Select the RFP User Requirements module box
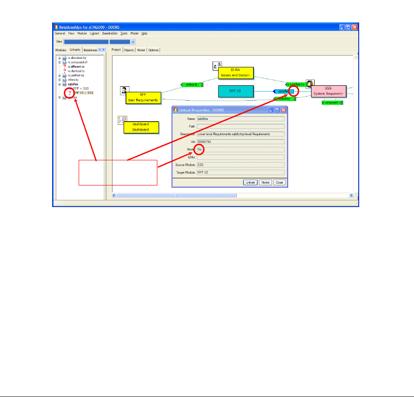This screenshot has height=397, width=414. pyautogui.click(x=143, y=97)
